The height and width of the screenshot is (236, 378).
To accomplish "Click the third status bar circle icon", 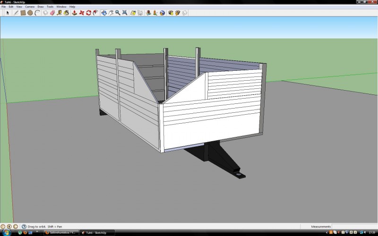I will pos(16,227).
